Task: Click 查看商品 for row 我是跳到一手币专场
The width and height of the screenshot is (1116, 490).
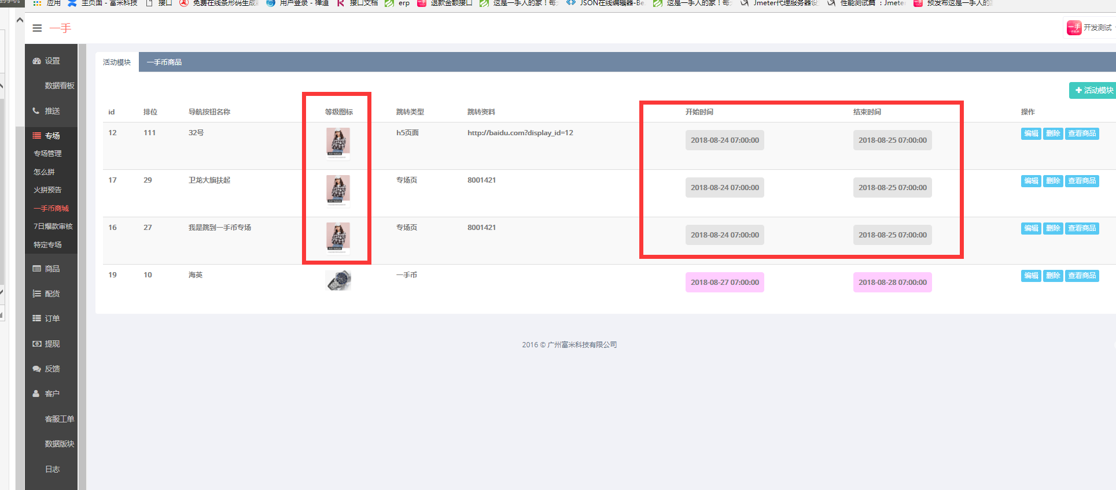Action: 1082,228
